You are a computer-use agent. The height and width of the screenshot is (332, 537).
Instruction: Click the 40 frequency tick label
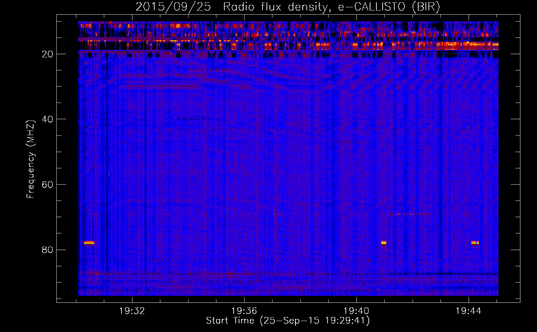click(47, 119)
